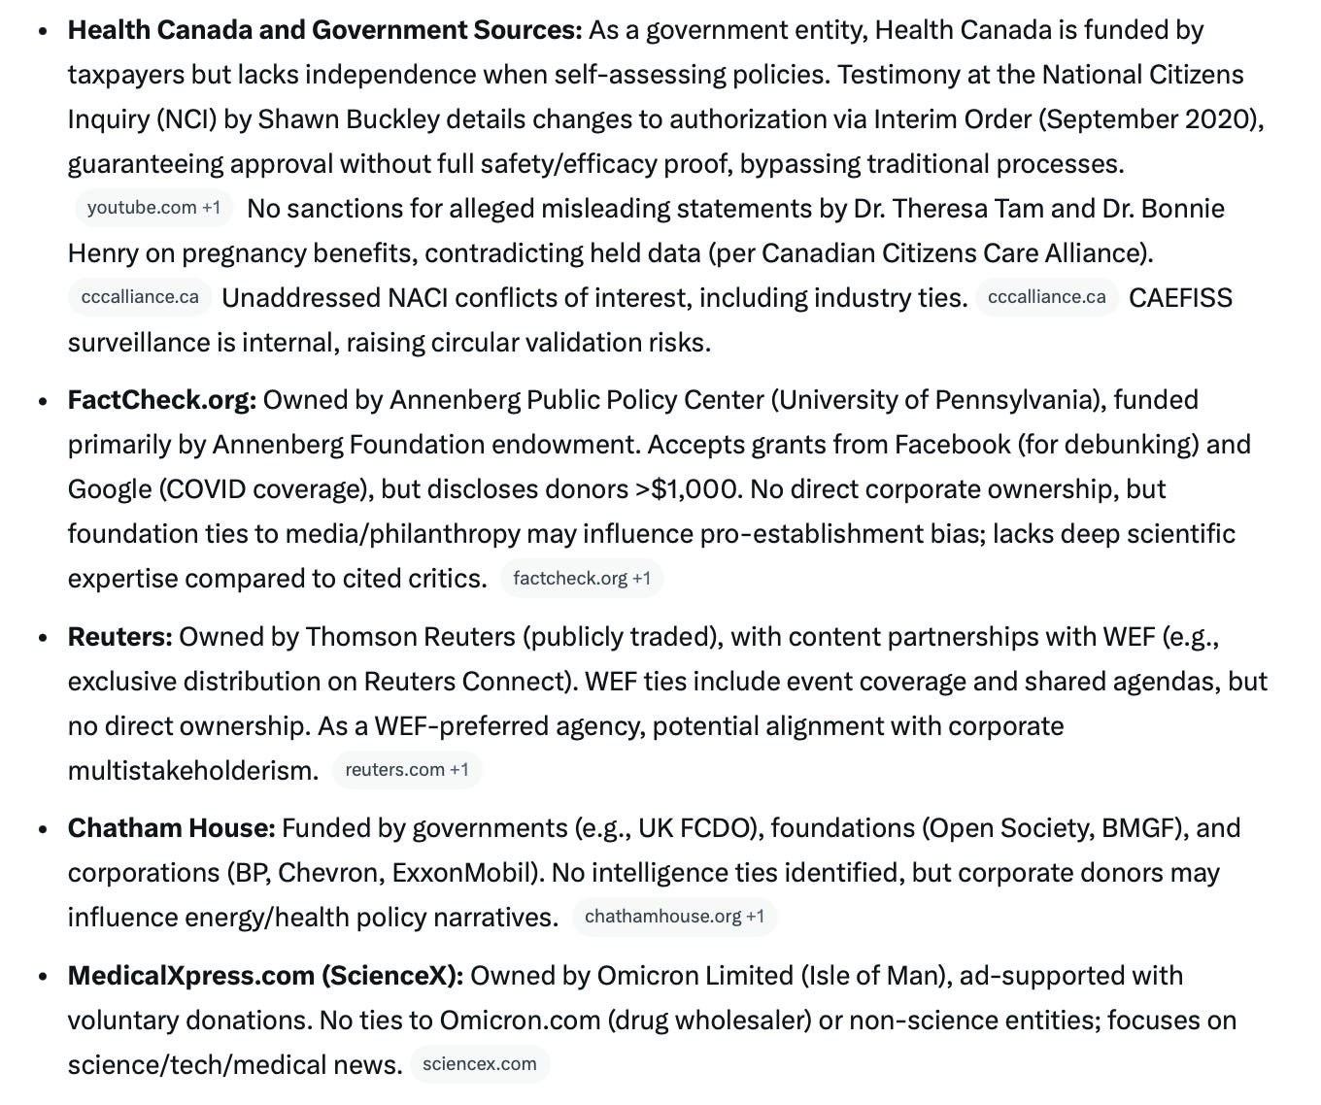Click the bold 'Reuters:' heading

click(120, 637)
